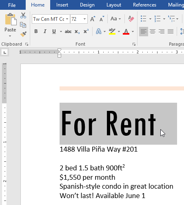184x205 pixels.
Task: Switch to the Design tab
Action: pyautogui.click(x=87, y=5)
